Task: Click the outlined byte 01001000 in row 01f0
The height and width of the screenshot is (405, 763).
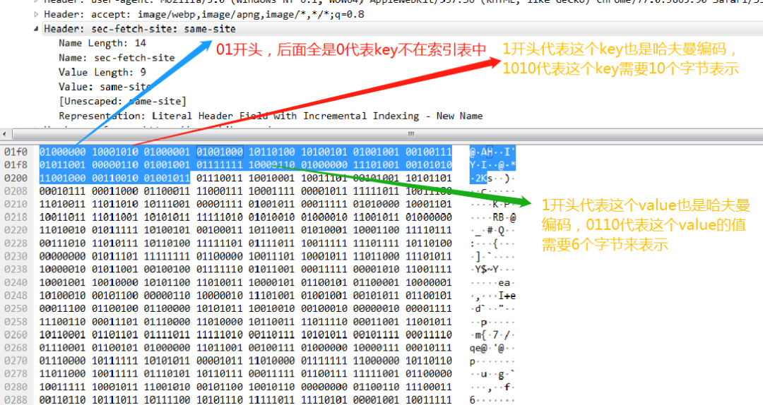Action: pyautogui.click(x=220, y=152)
